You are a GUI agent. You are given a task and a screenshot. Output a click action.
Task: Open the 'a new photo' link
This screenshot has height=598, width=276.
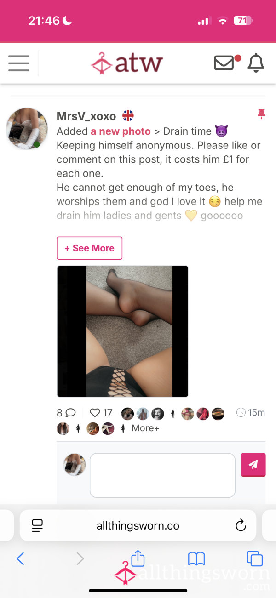[x=121, y=131]
